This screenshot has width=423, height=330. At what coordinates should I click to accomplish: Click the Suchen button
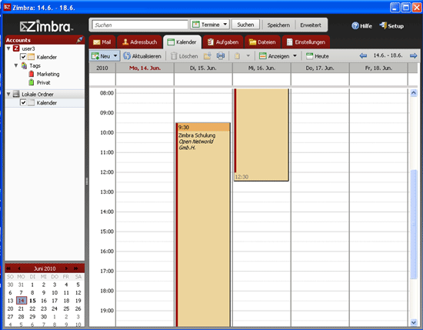point(245,25)
